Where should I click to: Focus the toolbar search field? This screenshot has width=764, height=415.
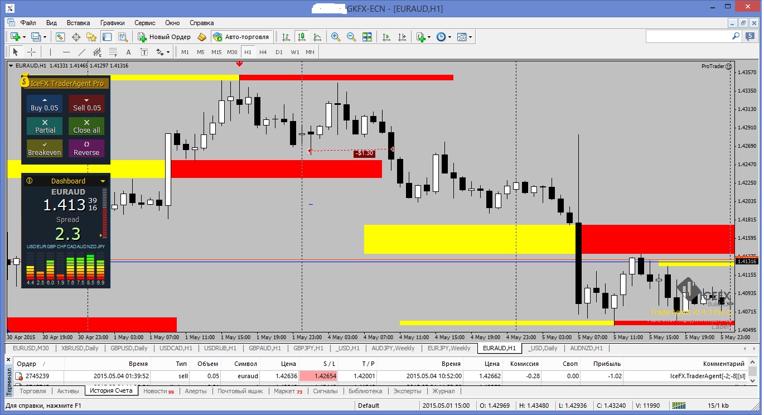[x=693, y=36]
